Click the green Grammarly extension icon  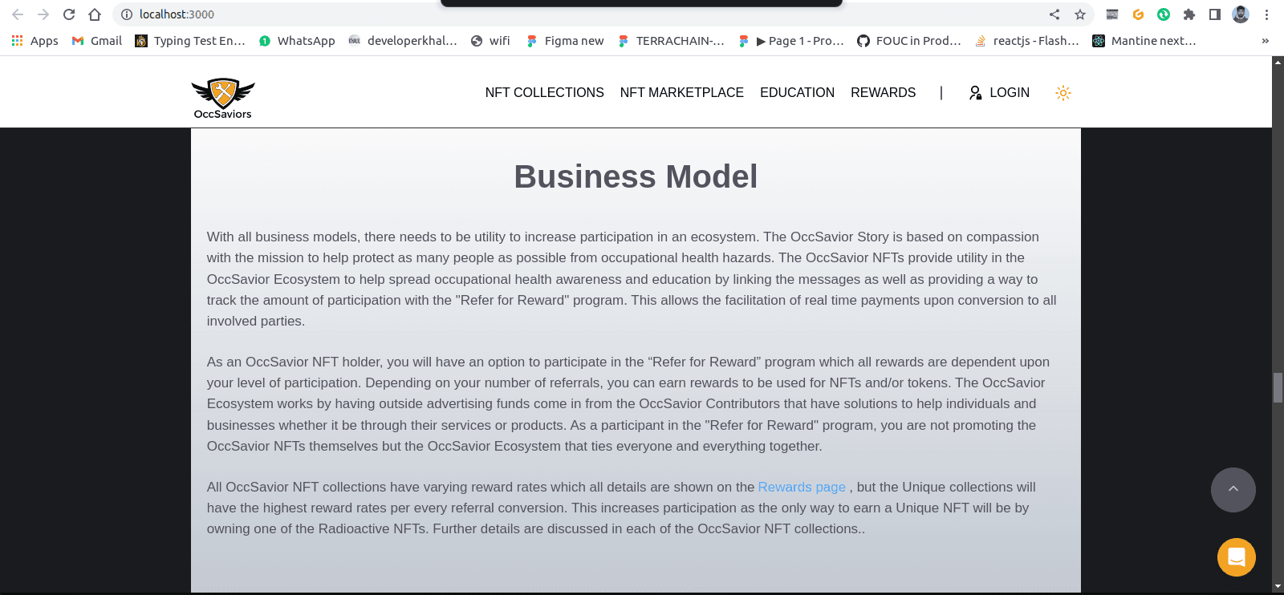1164,14
